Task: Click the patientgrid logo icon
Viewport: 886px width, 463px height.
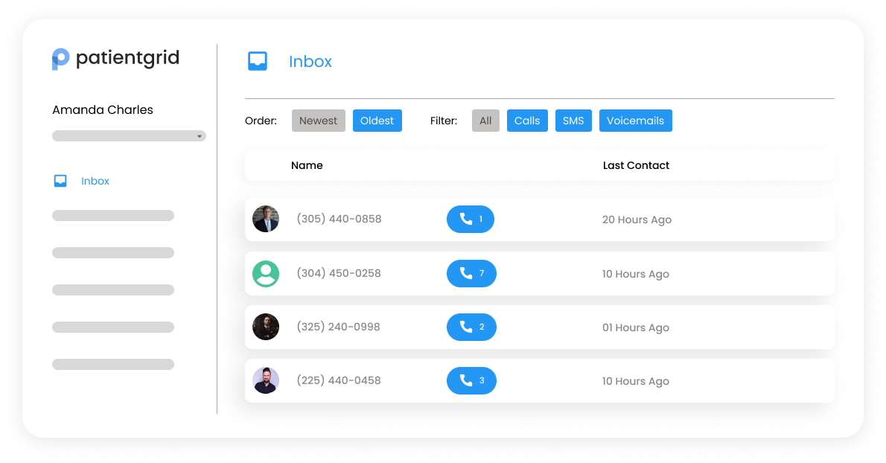Action: click(x=60, y=59)
